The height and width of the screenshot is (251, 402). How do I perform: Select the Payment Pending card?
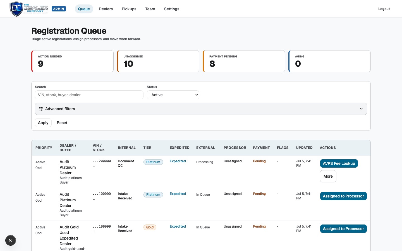click(x=244, y=61)
